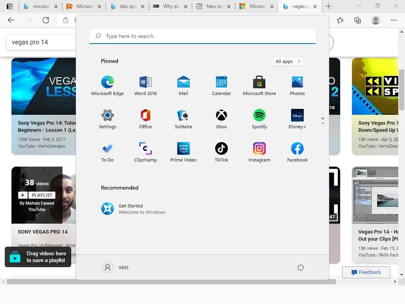Open the Calendar app

click(221, 85)
